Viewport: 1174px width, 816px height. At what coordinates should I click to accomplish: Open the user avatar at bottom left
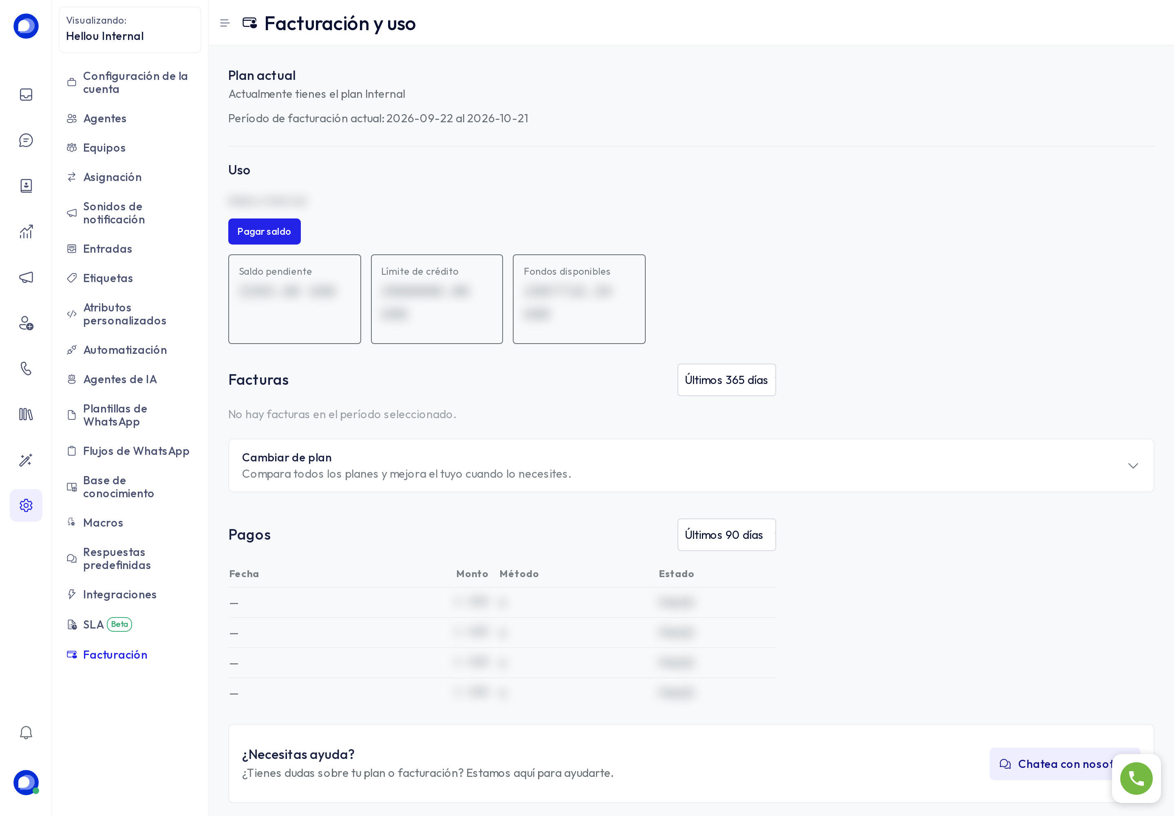pyautogui.click(x=26, y=783)
